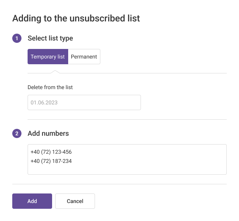Click blank space right of the Permanent option
The image size is (239, 221).
click(161, 57)
